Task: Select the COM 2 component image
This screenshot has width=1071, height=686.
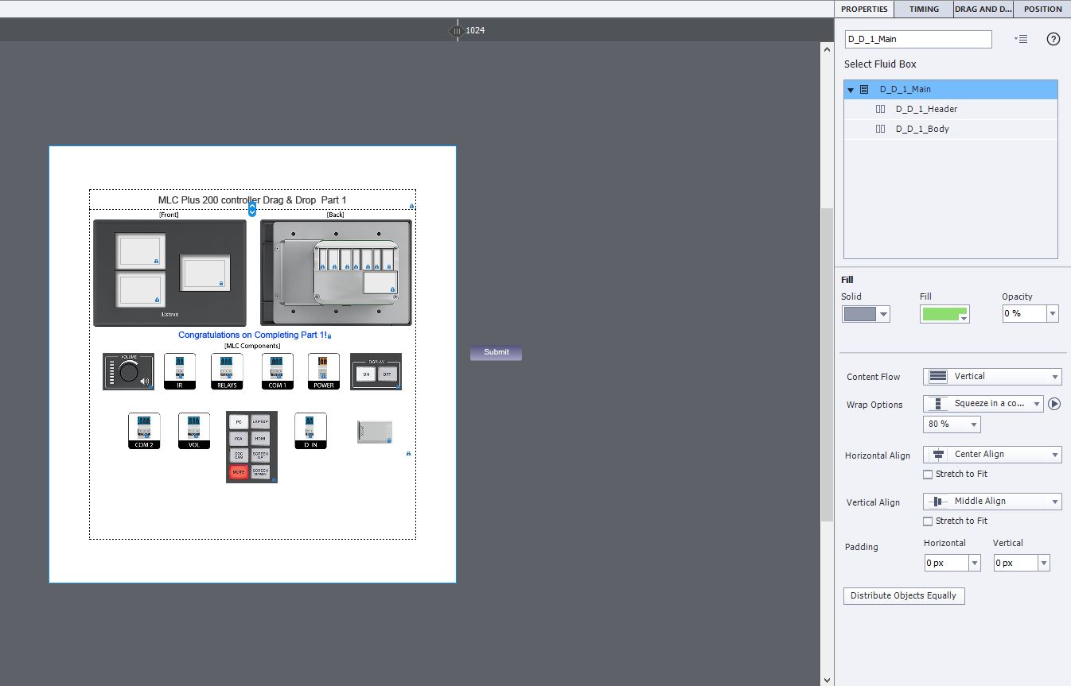Action: click(x=144, y=431)
